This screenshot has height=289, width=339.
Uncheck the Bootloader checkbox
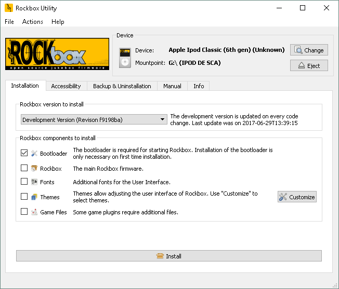[24, 153]
